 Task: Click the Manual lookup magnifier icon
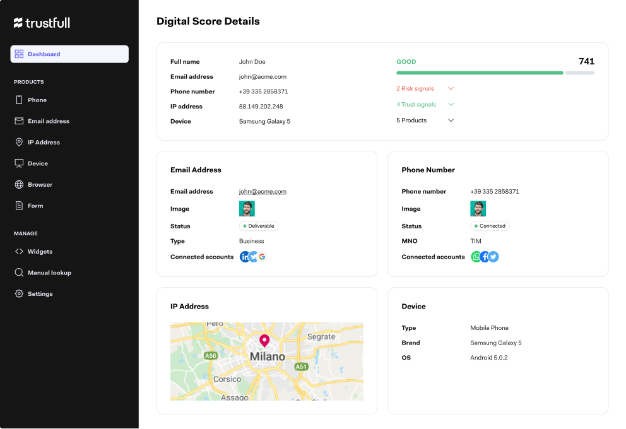coord(19,273)
